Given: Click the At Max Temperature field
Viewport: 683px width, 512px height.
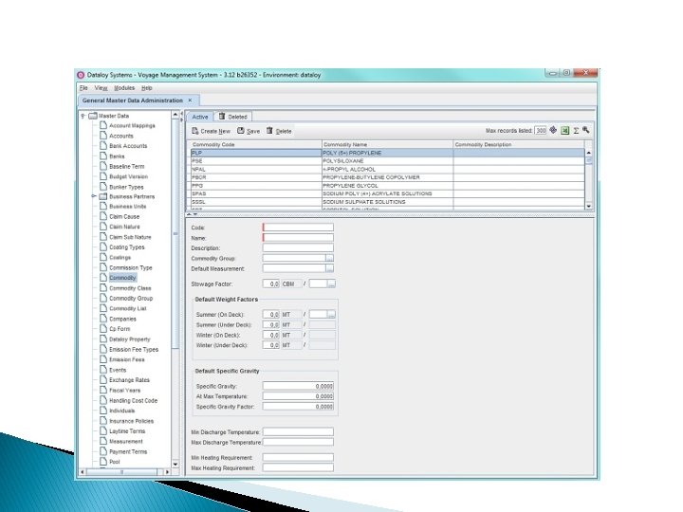Looking at the screenshot, I should tap(298, 396).
